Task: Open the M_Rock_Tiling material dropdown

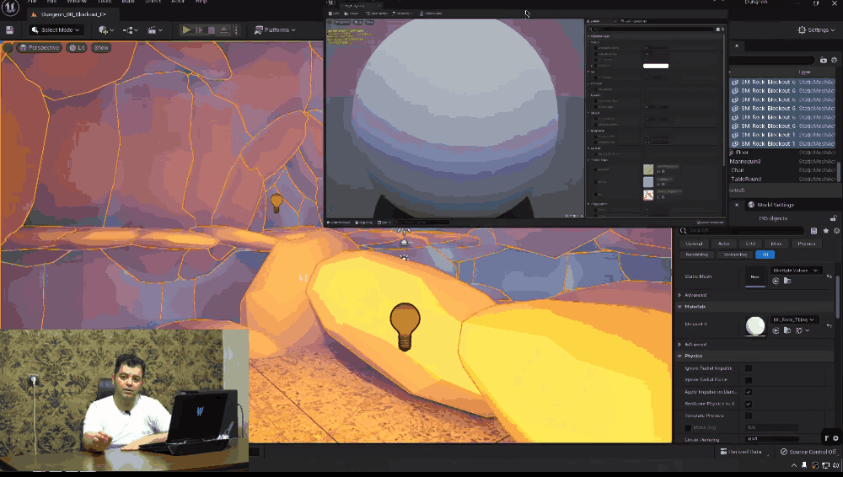Action: click(794, 320)
